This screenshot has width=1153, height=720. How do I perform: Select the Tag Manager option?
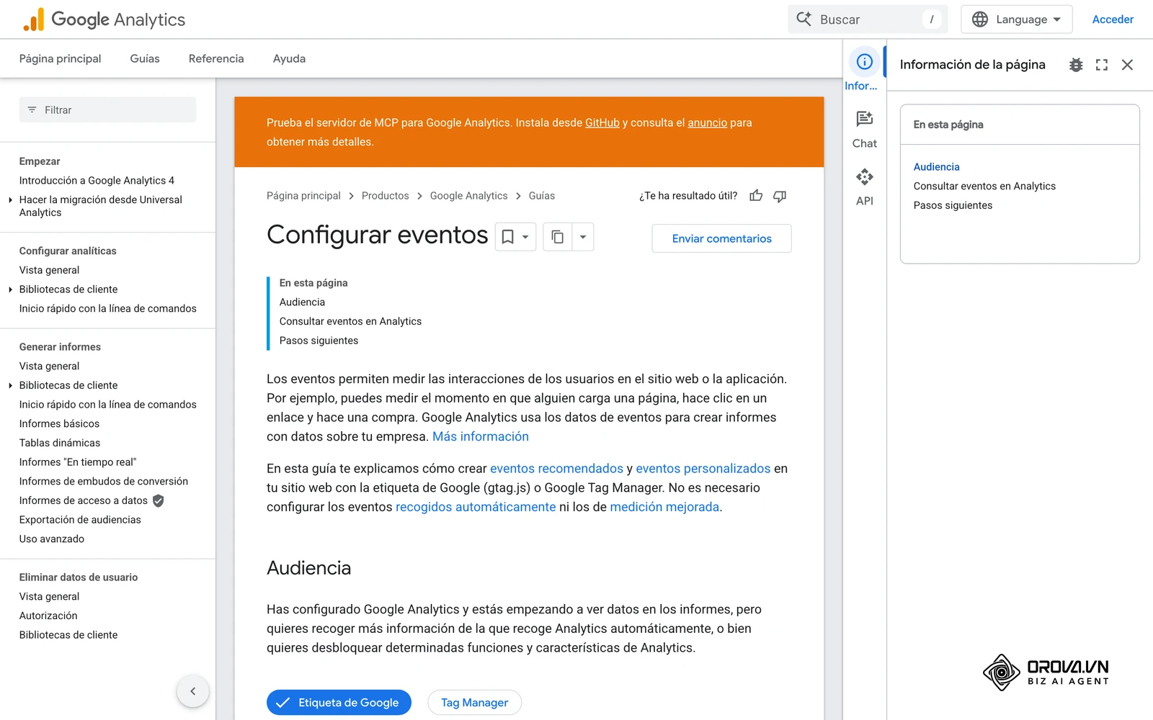474,703
